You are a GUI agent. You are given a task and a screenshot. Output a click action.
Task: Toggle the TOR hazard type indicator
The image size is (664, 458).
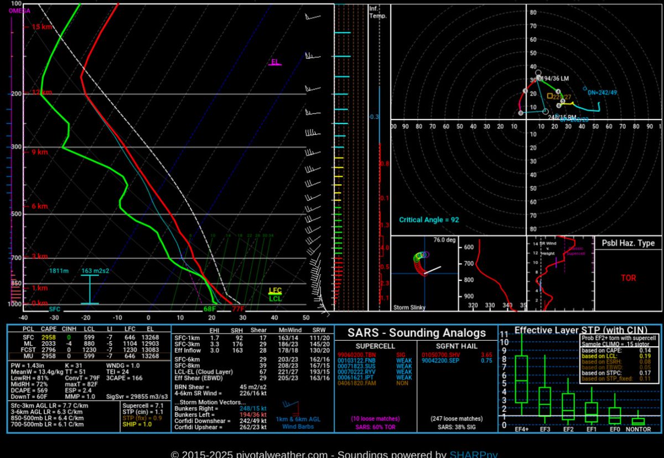629,279
